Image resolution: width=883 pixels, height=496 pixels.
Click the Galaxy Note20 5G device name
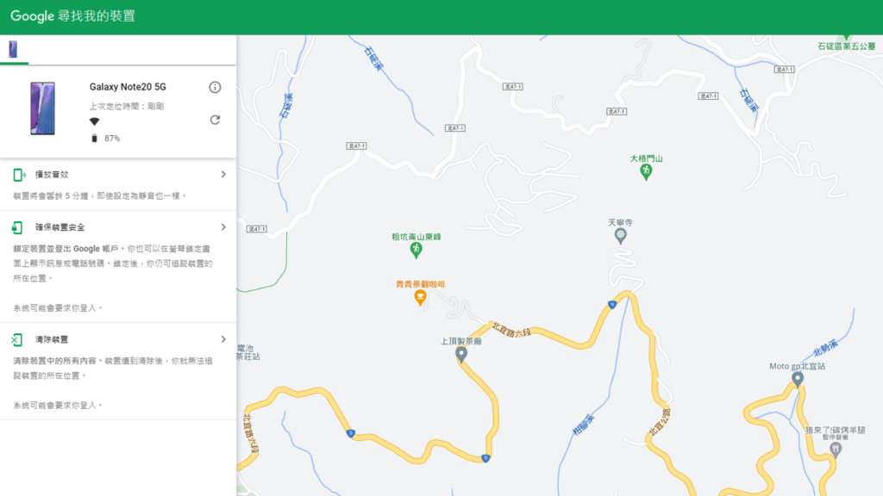[128, 87]
